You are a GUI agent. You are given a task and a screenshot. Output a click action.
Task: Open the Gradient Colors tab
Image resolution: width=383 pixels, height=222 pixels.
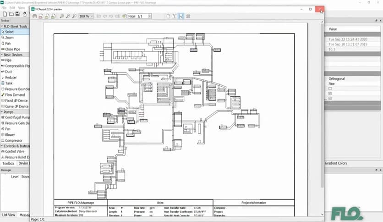pyautogui.click(x=336, y=163)
